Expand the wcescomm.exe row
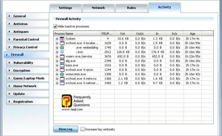 pyautogui.click(x=57, y=74)
